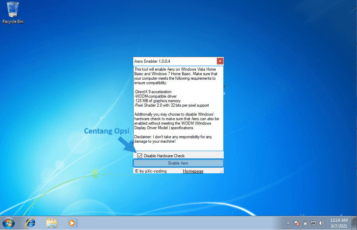
Task: Click the Aero Enabler 1.0.0.4 title bar
Action: 175,61
